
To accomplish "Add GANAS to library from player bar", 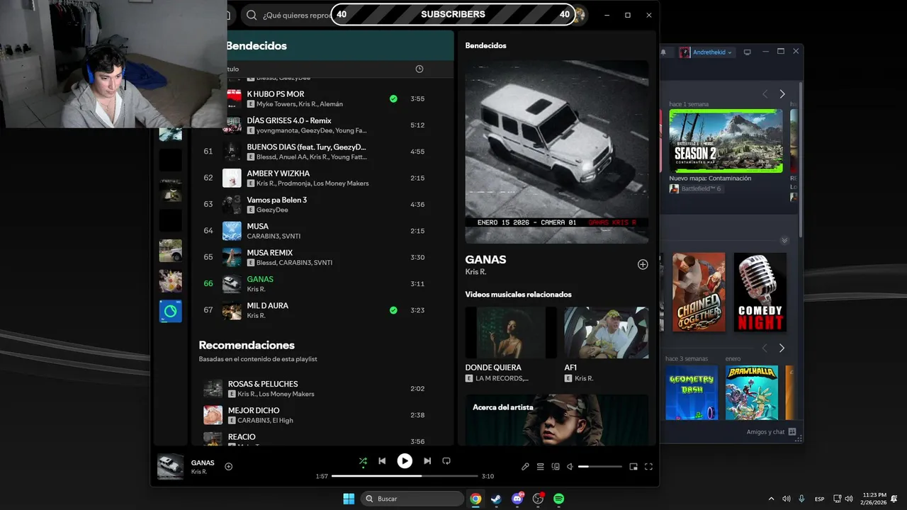I will tap(228, 466).
